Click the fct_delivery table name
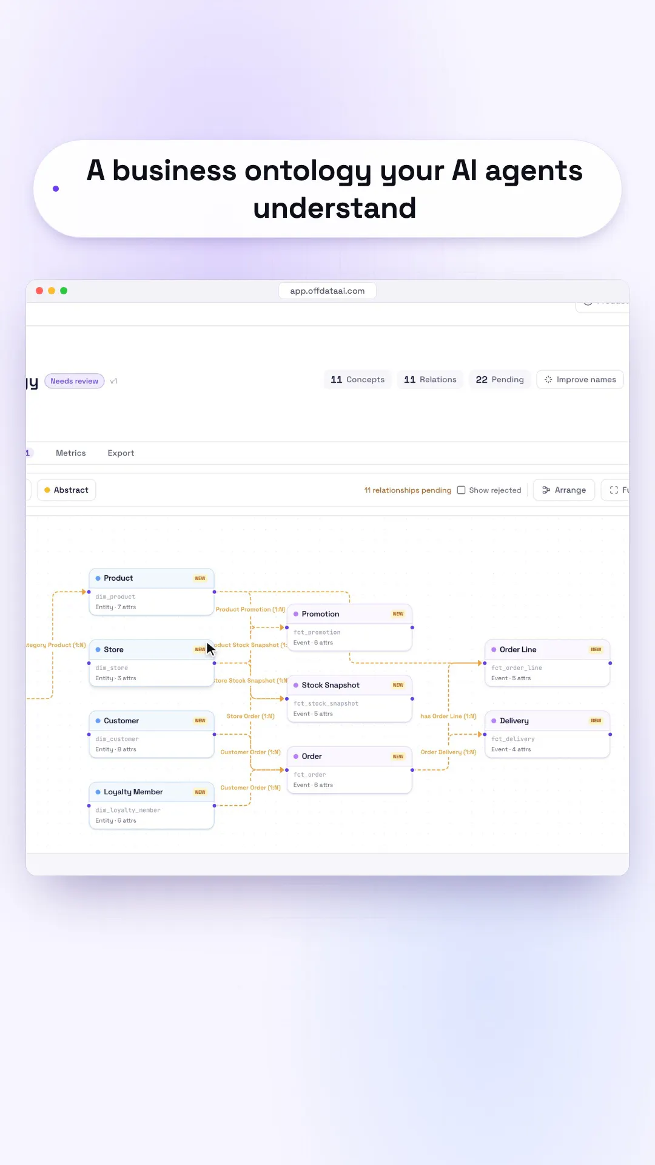The height and width of the screenshot is (1165, 655). tap(513, 739)
